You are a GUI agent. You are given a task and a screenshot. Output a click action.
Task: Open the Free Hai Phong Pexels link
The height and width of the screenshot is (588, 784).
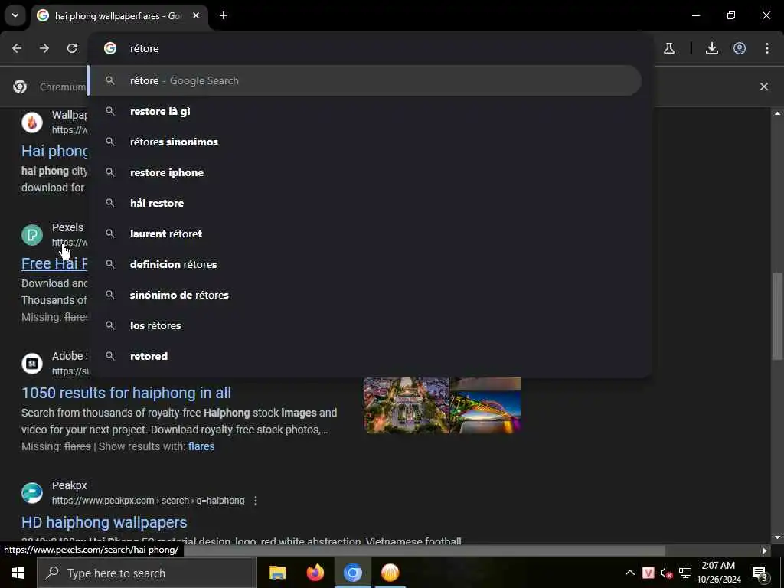[54, 263]
